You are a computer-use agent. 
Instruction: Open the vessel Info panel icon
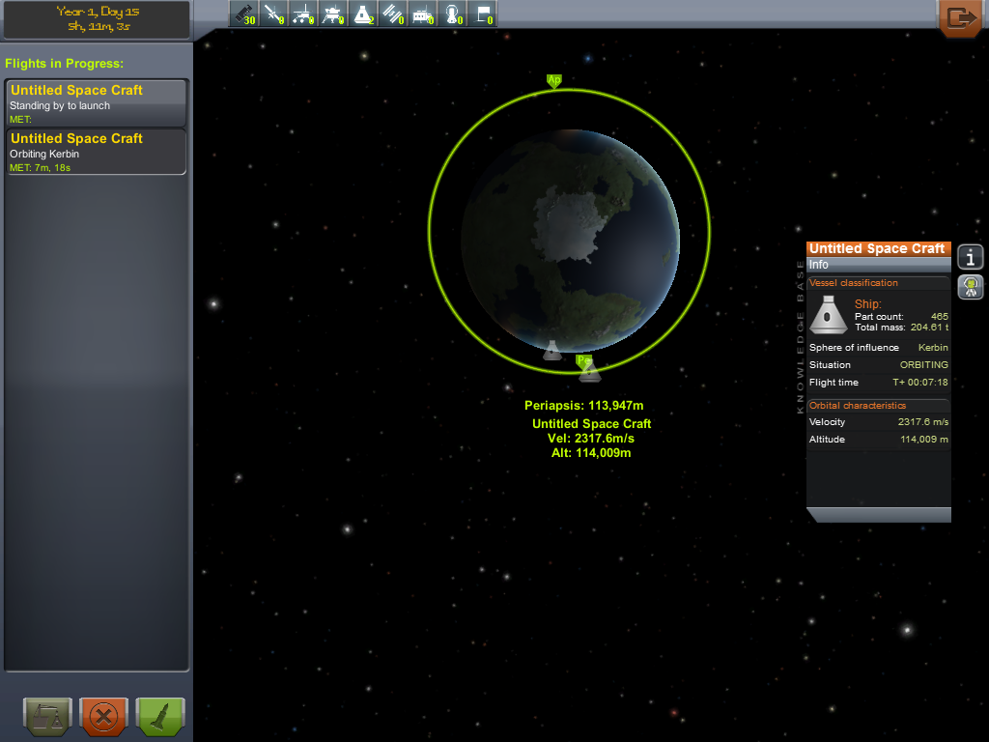point(970,257)
